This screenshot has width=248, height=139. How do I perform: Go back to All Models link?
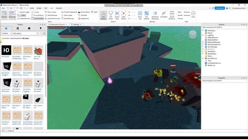(6, 38)
